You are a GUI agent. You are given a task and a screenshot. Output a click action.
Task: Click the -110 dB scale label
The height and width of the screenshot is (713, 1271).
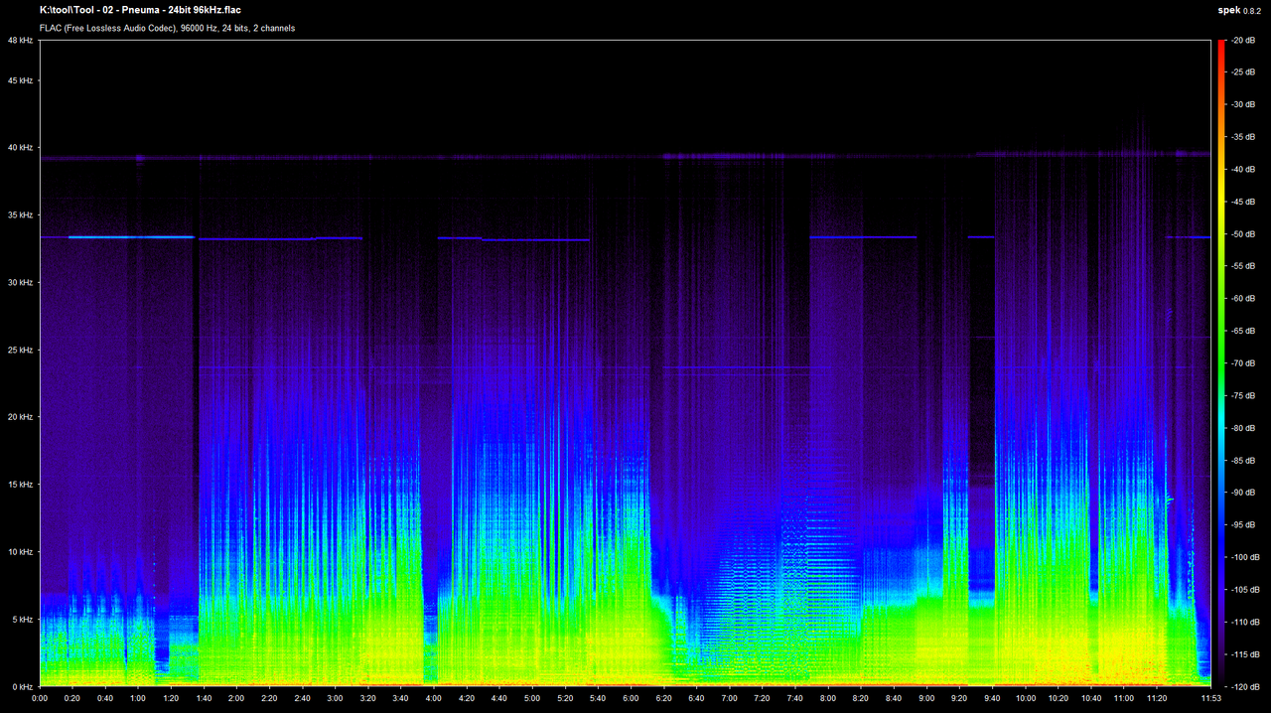click(x=1247, y=623)
